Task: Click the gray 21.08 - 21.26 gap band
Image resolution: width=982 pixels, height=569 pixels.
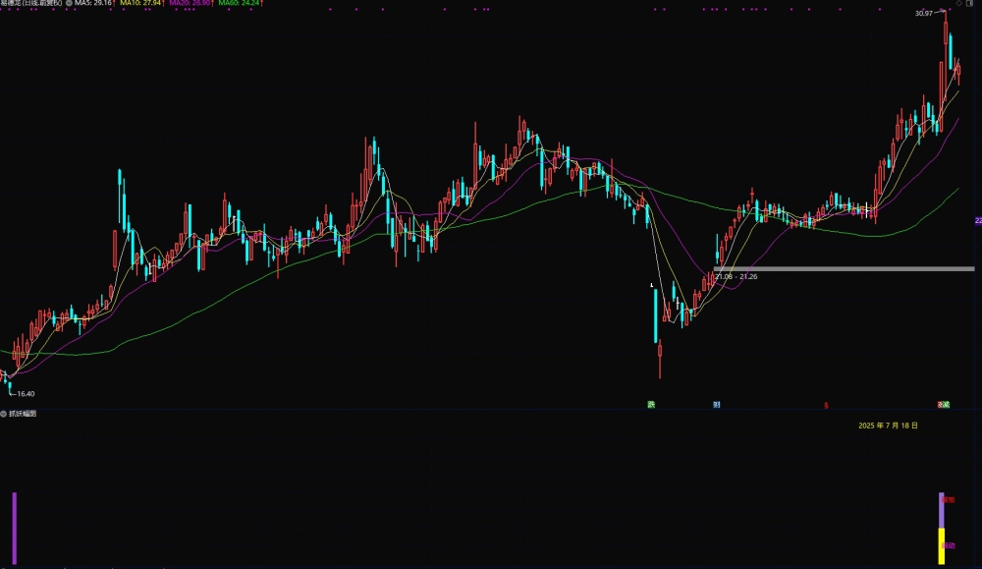Action: 845,269
